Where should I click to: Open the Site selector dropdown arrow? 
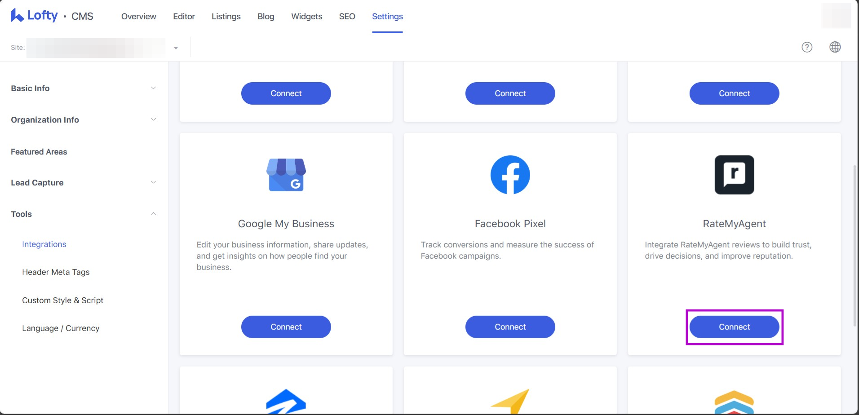click(176, 48)
